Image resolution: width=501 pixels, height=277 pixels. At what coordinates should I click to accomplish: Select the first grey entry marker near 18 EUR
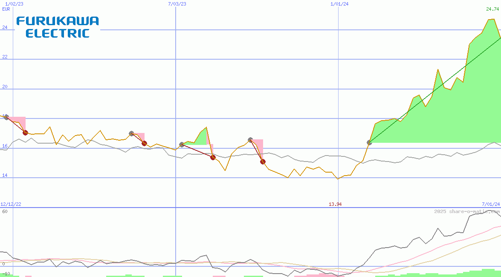pos(6,117)
